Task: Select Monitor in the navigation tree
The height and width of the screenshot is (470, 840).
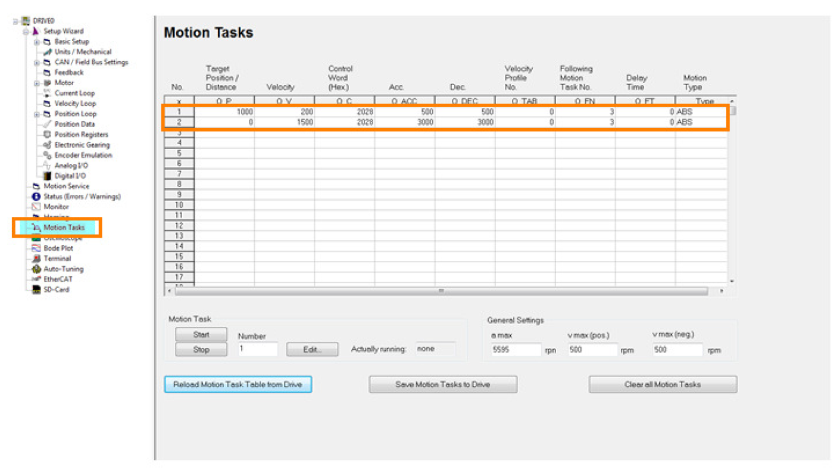Action: tap(56, 207)
